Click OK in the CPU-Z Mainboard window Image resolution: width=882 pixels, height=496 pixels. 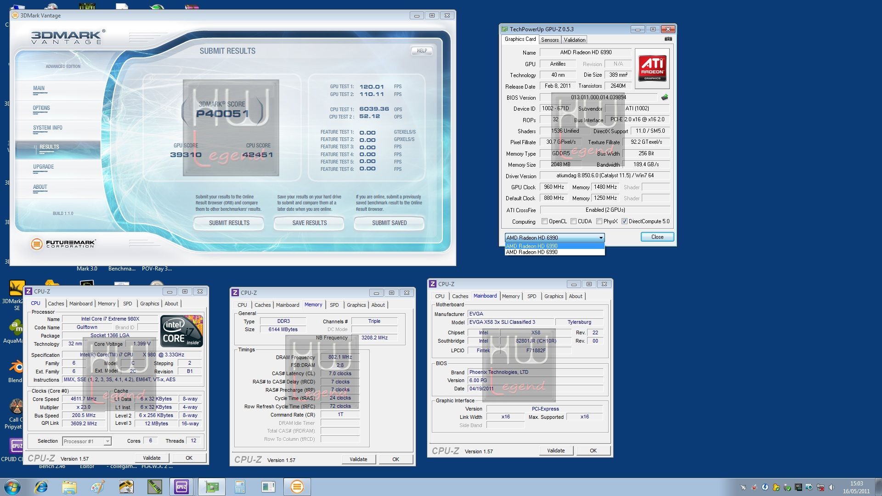click(x=593, y=451)
